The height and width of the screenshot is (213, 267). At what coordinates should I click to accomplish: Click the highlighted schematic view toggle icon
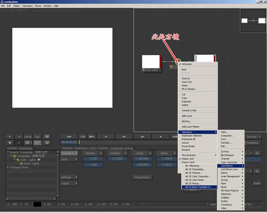click(37, 143)
